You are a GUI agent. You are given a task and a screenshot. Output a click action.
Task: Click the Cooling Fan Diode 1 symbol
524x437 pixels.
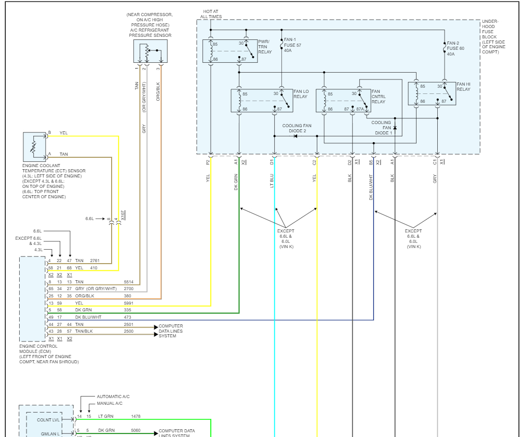click(395, 128)
